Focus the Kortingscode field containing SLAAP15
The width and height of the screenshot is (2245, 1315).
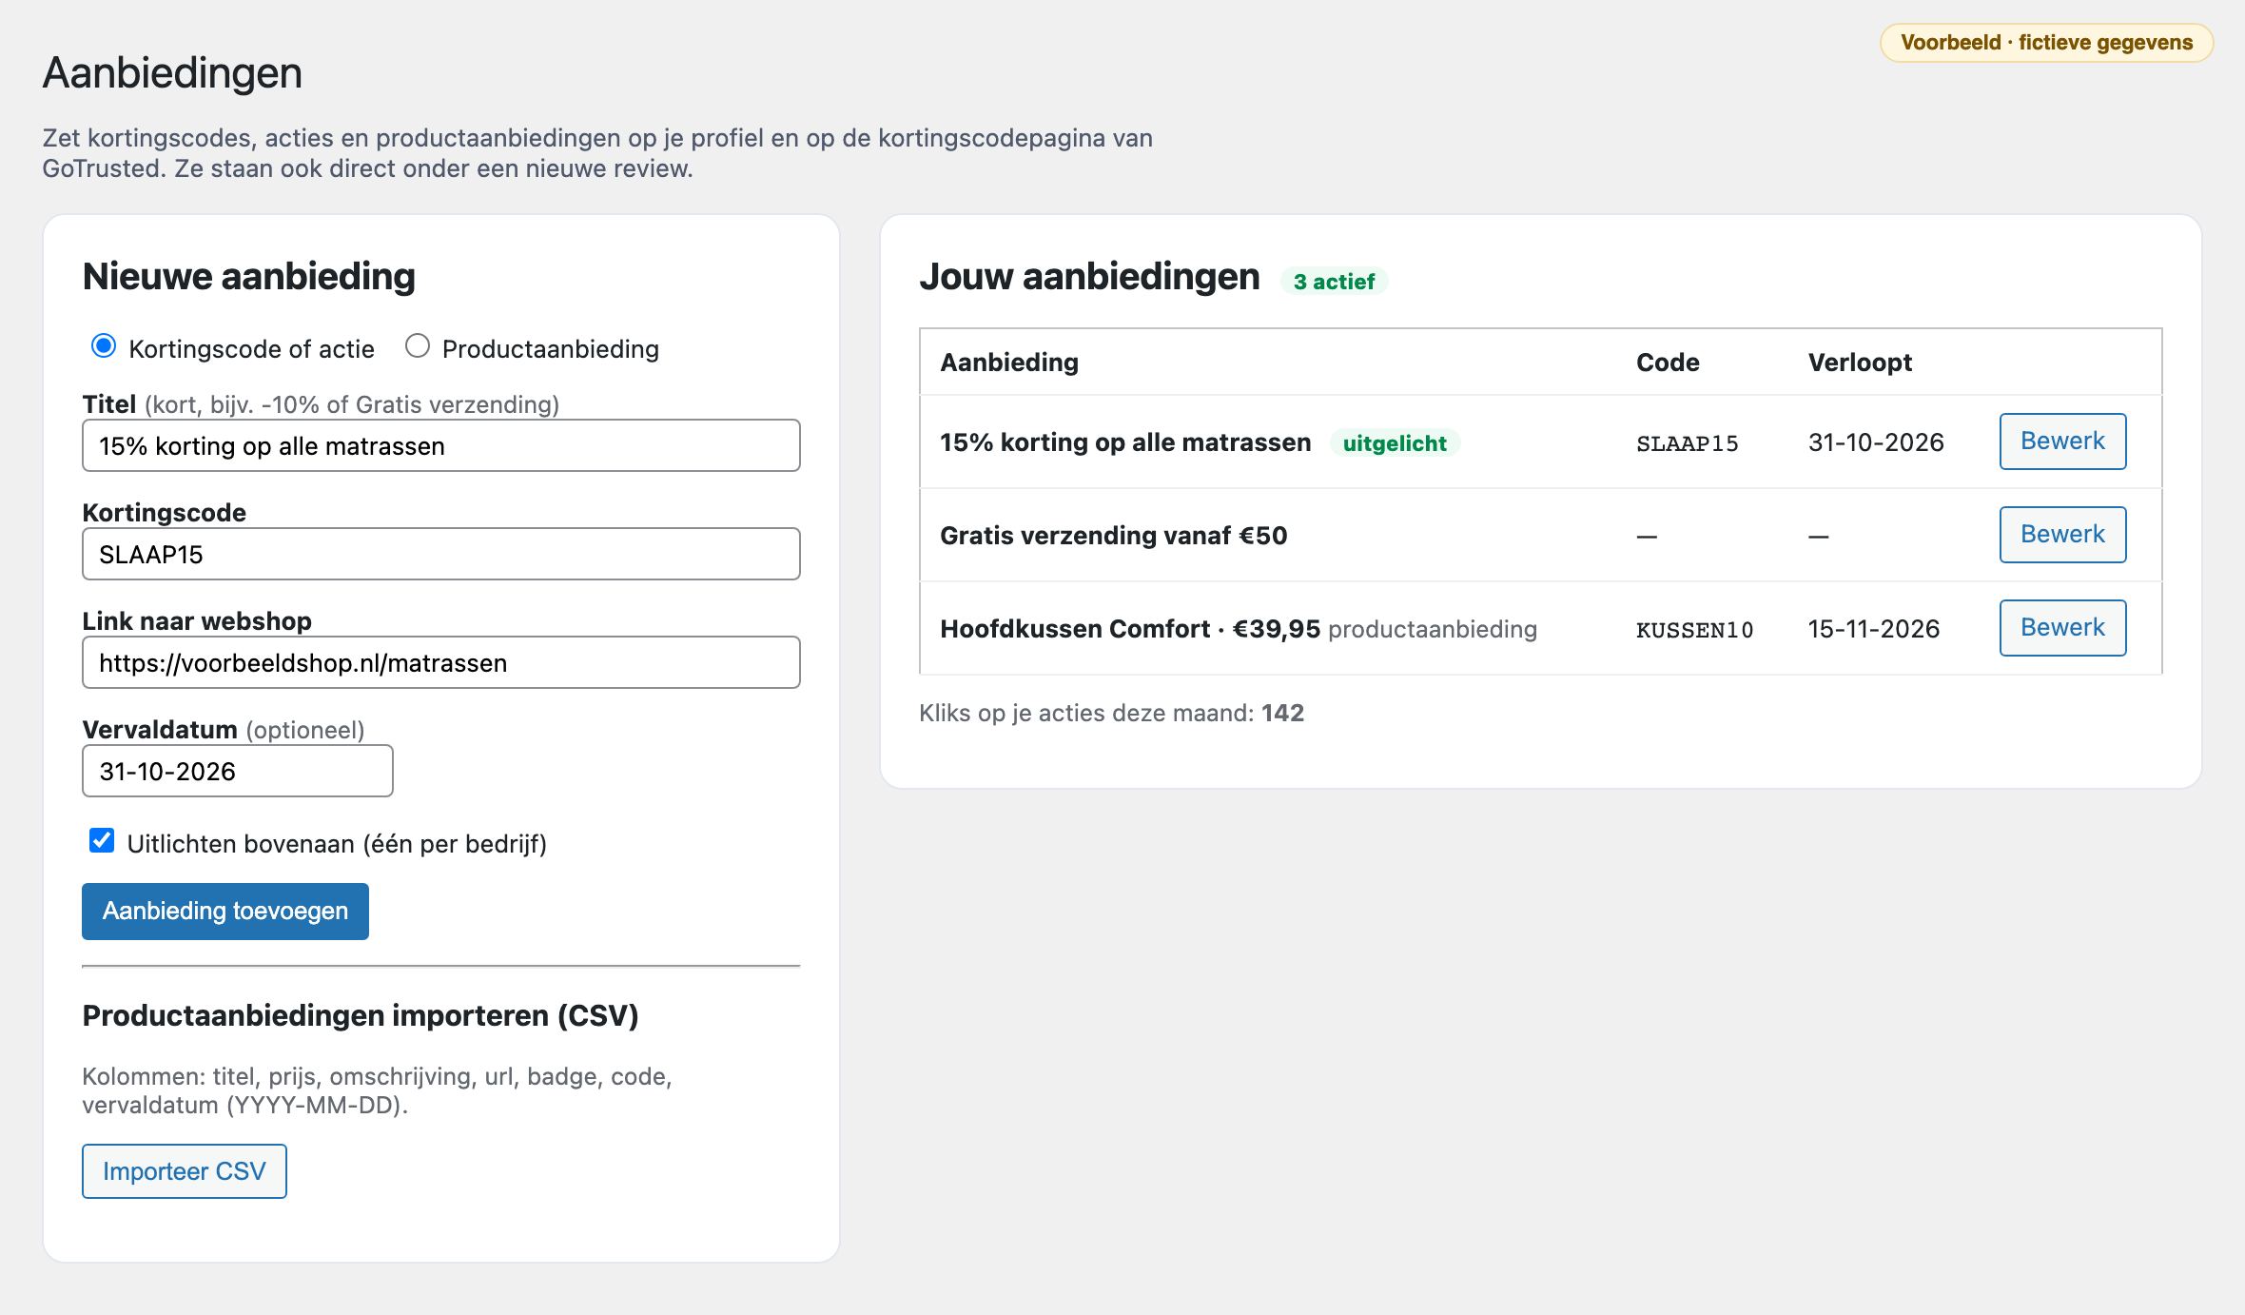(441, 554)
